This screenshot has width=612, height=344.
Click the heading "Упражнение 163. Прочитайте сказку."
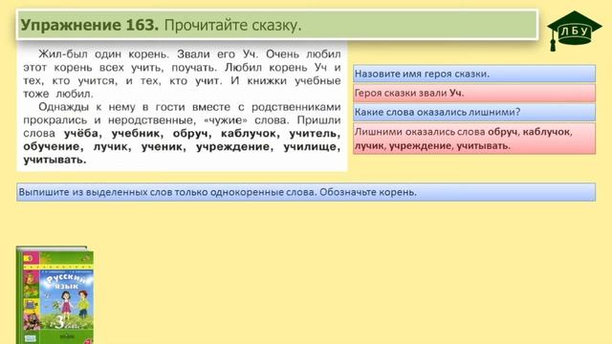tap(277, 25)
